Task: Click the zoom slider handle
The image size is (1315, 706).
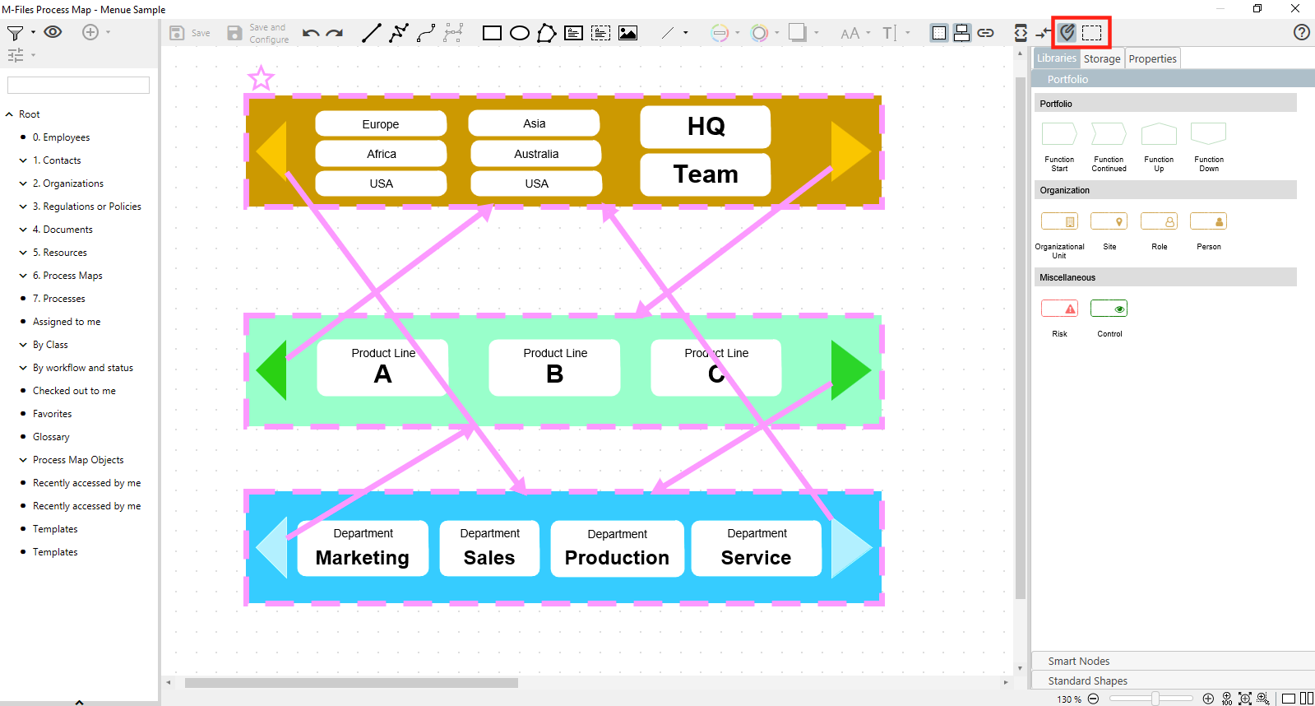Action: click(1155, 699)
